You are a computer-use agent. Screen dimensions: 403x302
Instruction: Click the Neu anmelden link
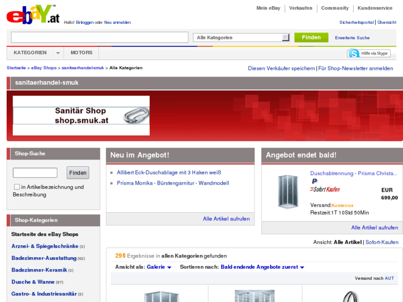point(118,23)
